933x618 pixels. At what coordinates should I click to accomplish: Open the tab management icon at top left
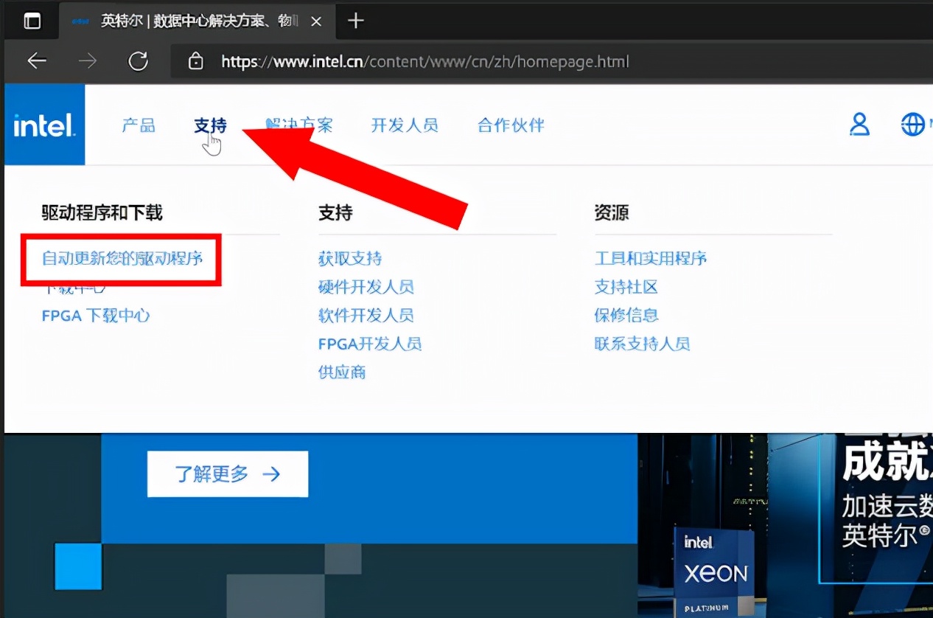[x=31, y=20]
